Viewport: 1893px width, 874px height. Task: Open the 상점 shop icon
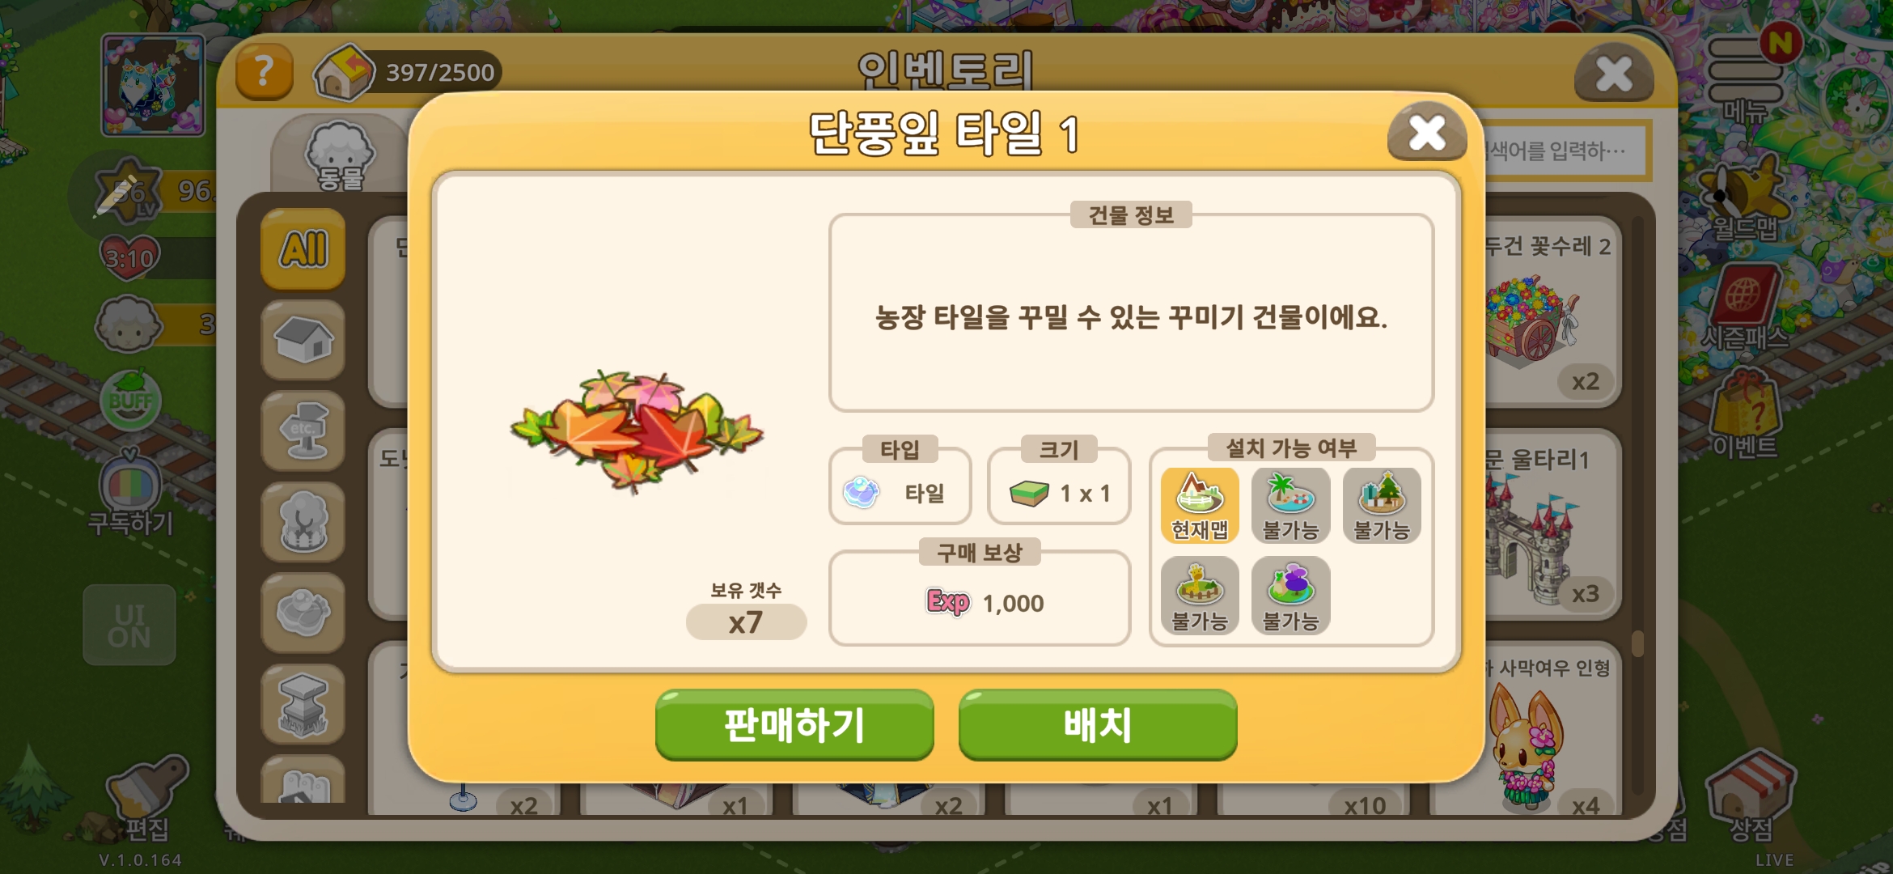1751,796
